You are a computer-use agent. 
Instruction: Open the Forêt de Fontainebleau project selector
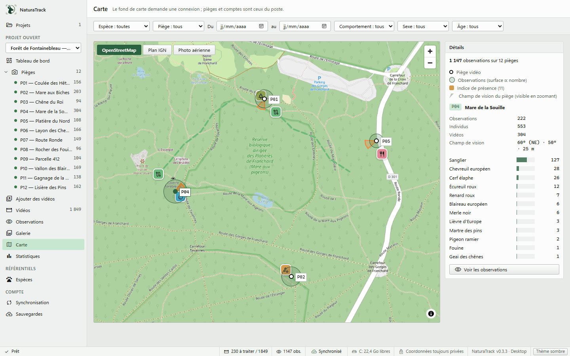coord(43,48)
